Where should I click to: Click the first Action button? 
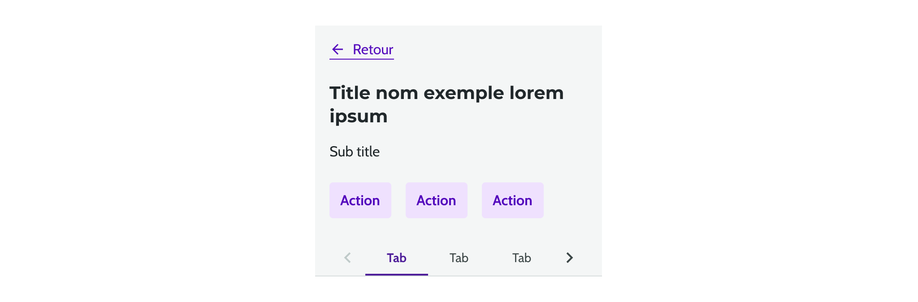click(360, 200)
